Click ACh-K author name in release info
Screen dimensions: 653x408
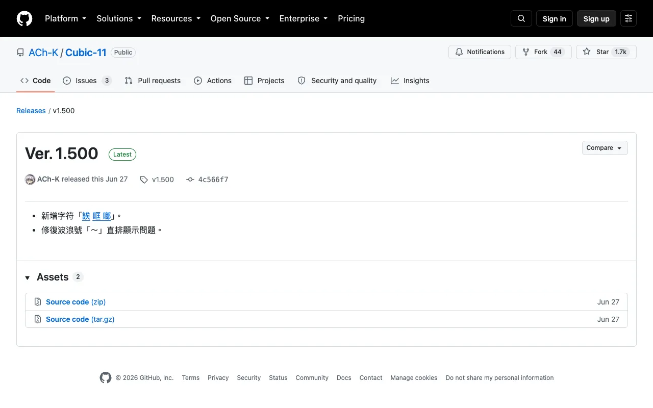coord(48,180)
